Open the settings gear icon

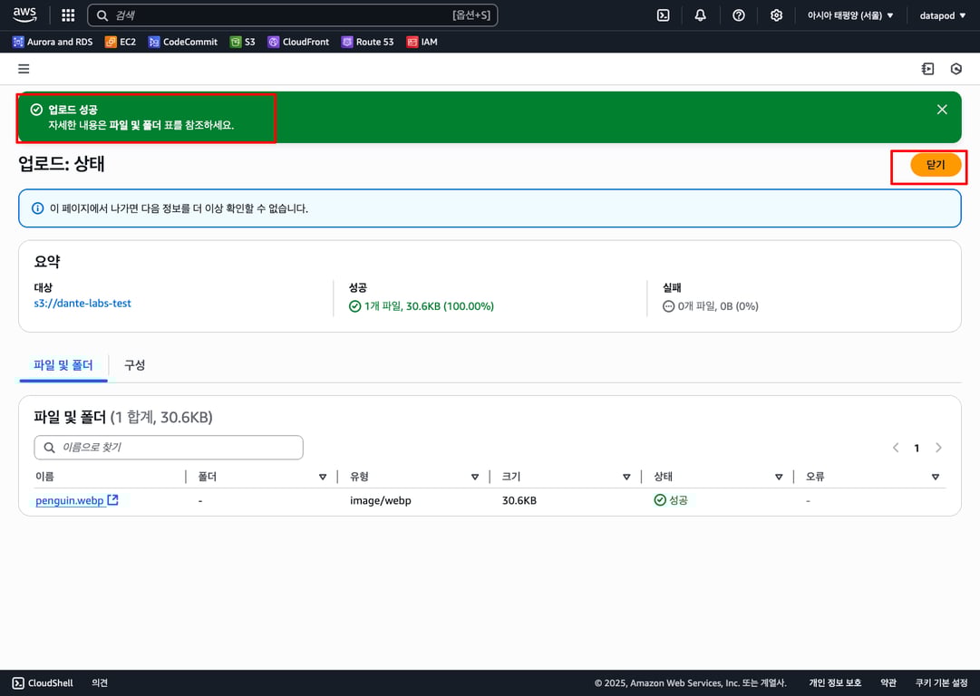(776, 15)
